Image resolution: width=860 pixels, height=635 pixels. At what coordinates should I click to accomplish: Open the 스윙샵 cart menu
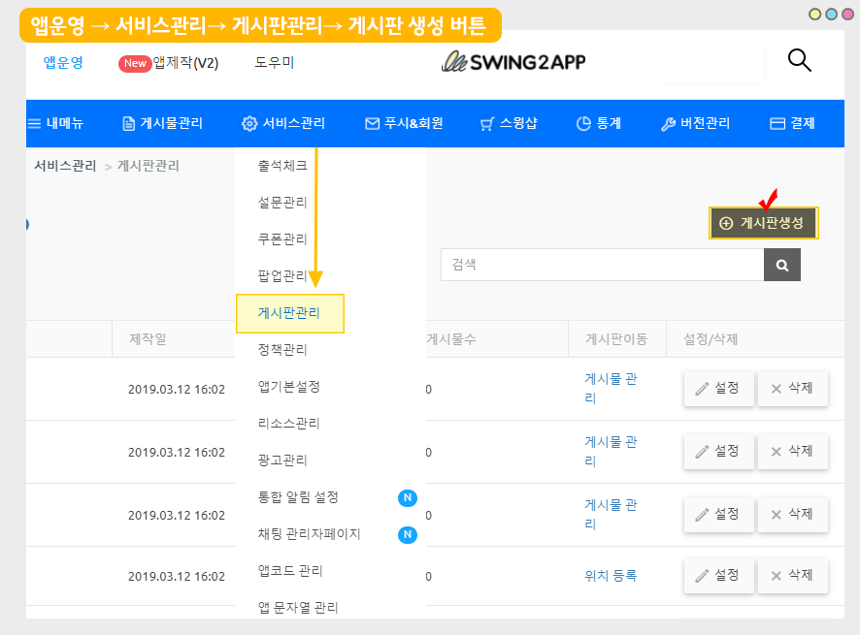(509, 123)
